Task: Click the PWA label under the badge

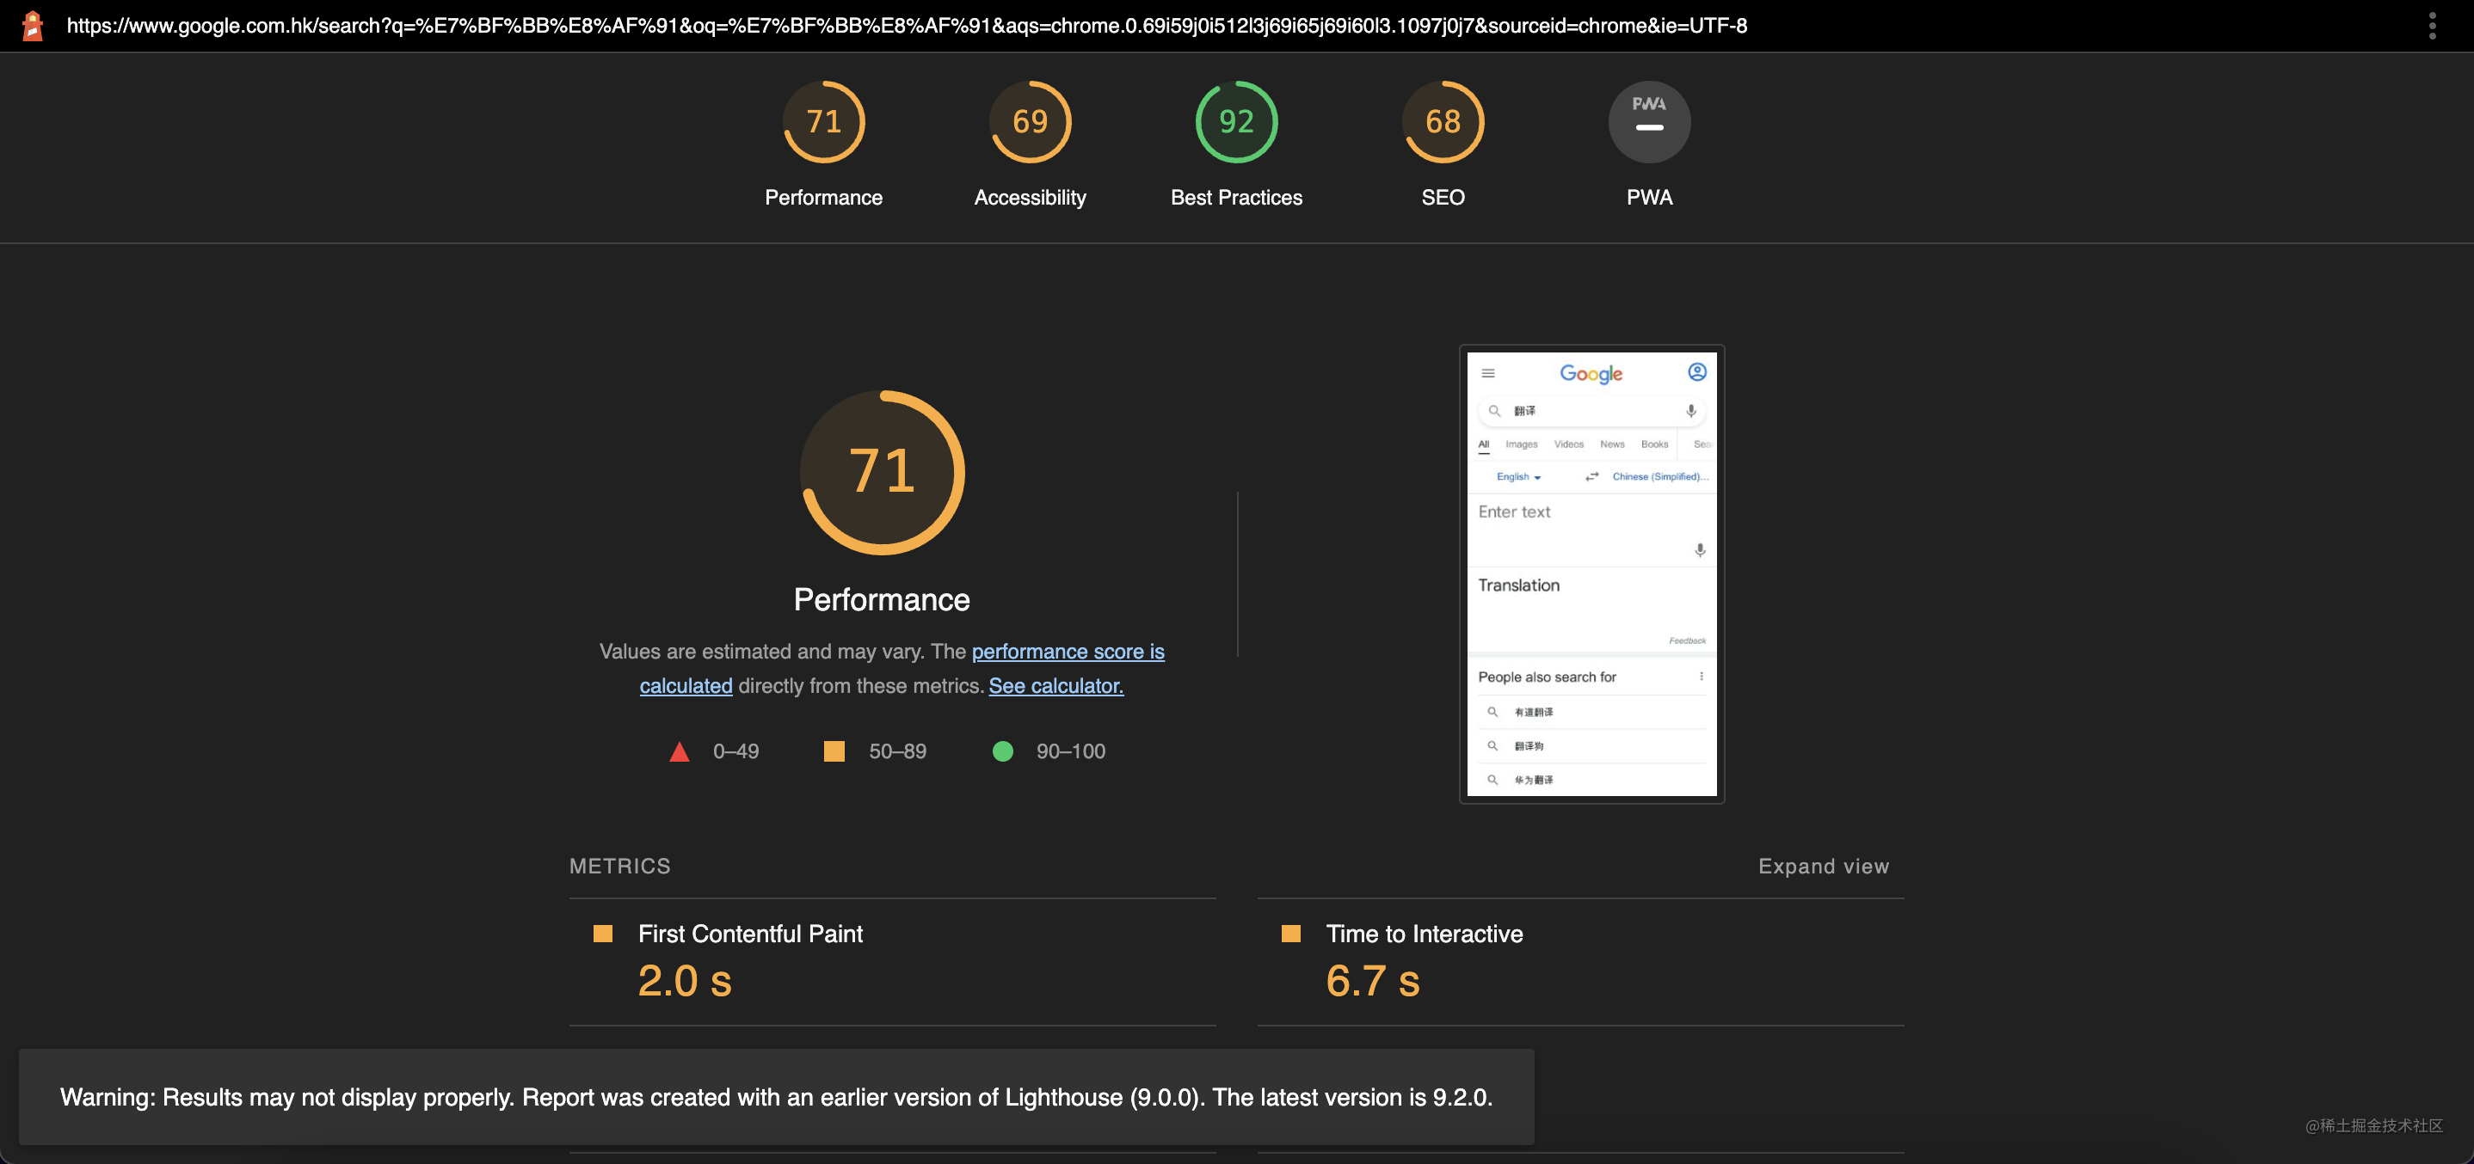Action: click(x=1649, y=198)
